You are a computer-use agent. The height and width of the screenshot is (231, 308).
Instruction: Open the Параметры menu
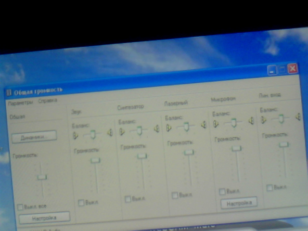pyautogui.click(x=20, y=102)
